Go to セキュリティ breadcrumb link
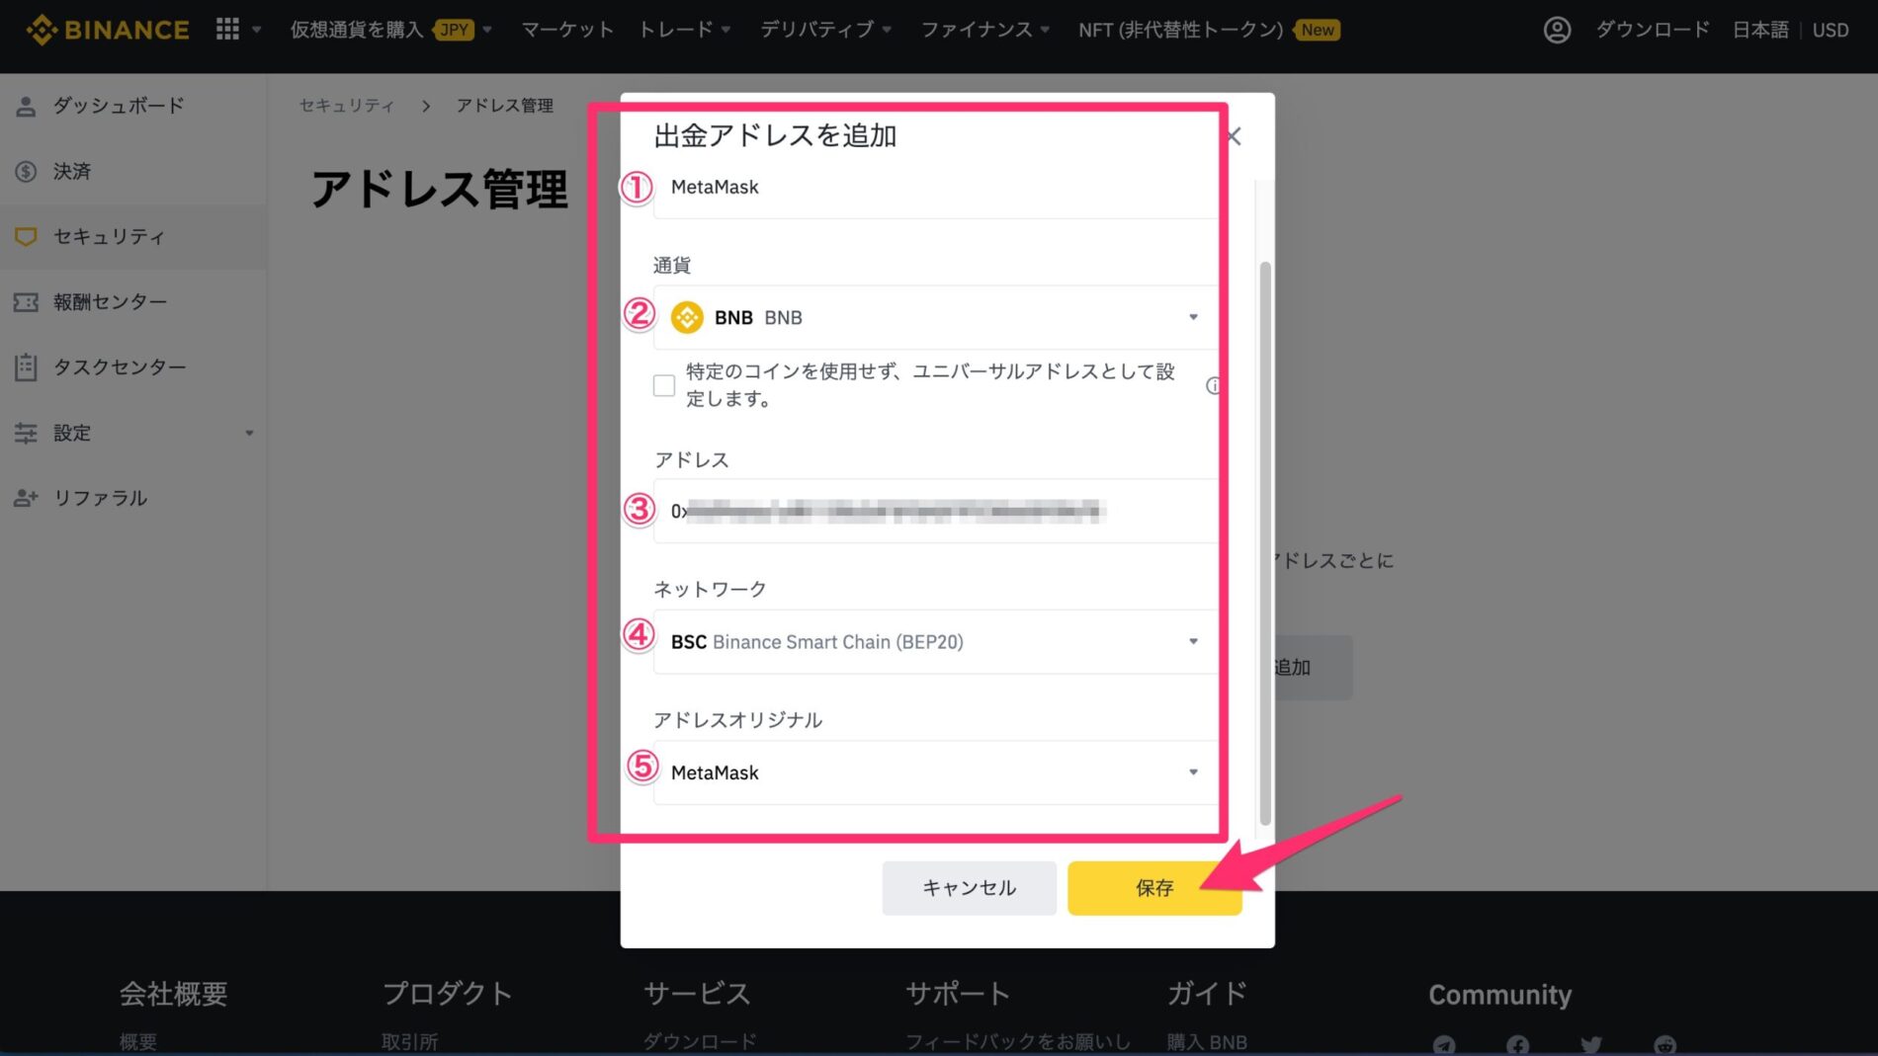 [347, 105]
